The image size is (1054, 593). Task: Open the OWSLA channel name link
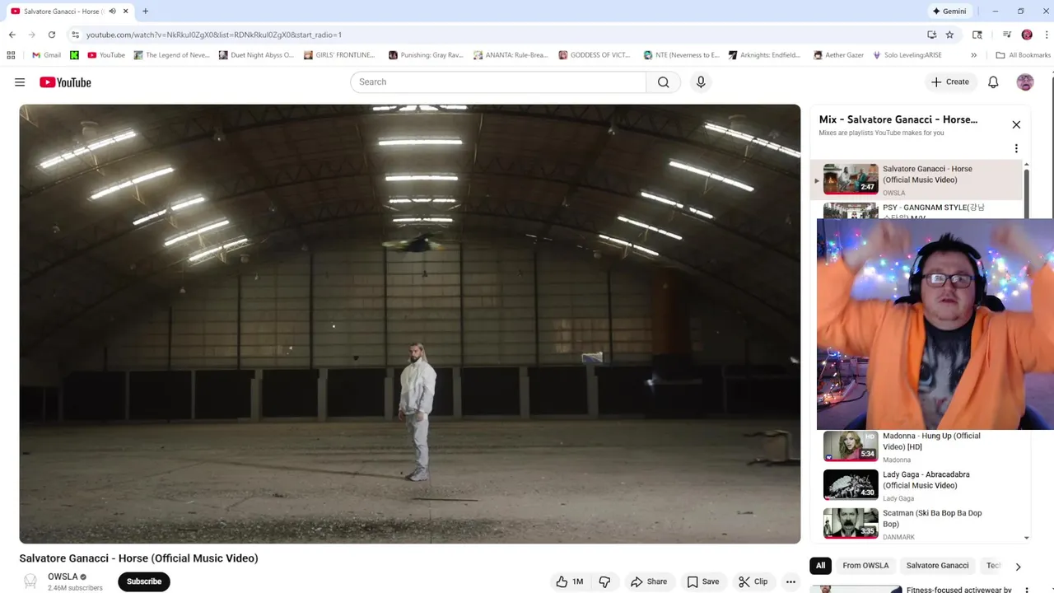click(x=63, y=577)
